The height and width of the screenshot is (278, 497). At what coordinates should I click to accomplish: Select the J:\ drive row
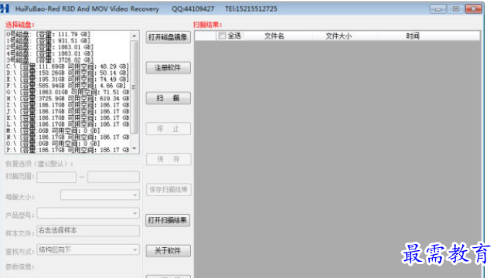click(x=68, y=111)
